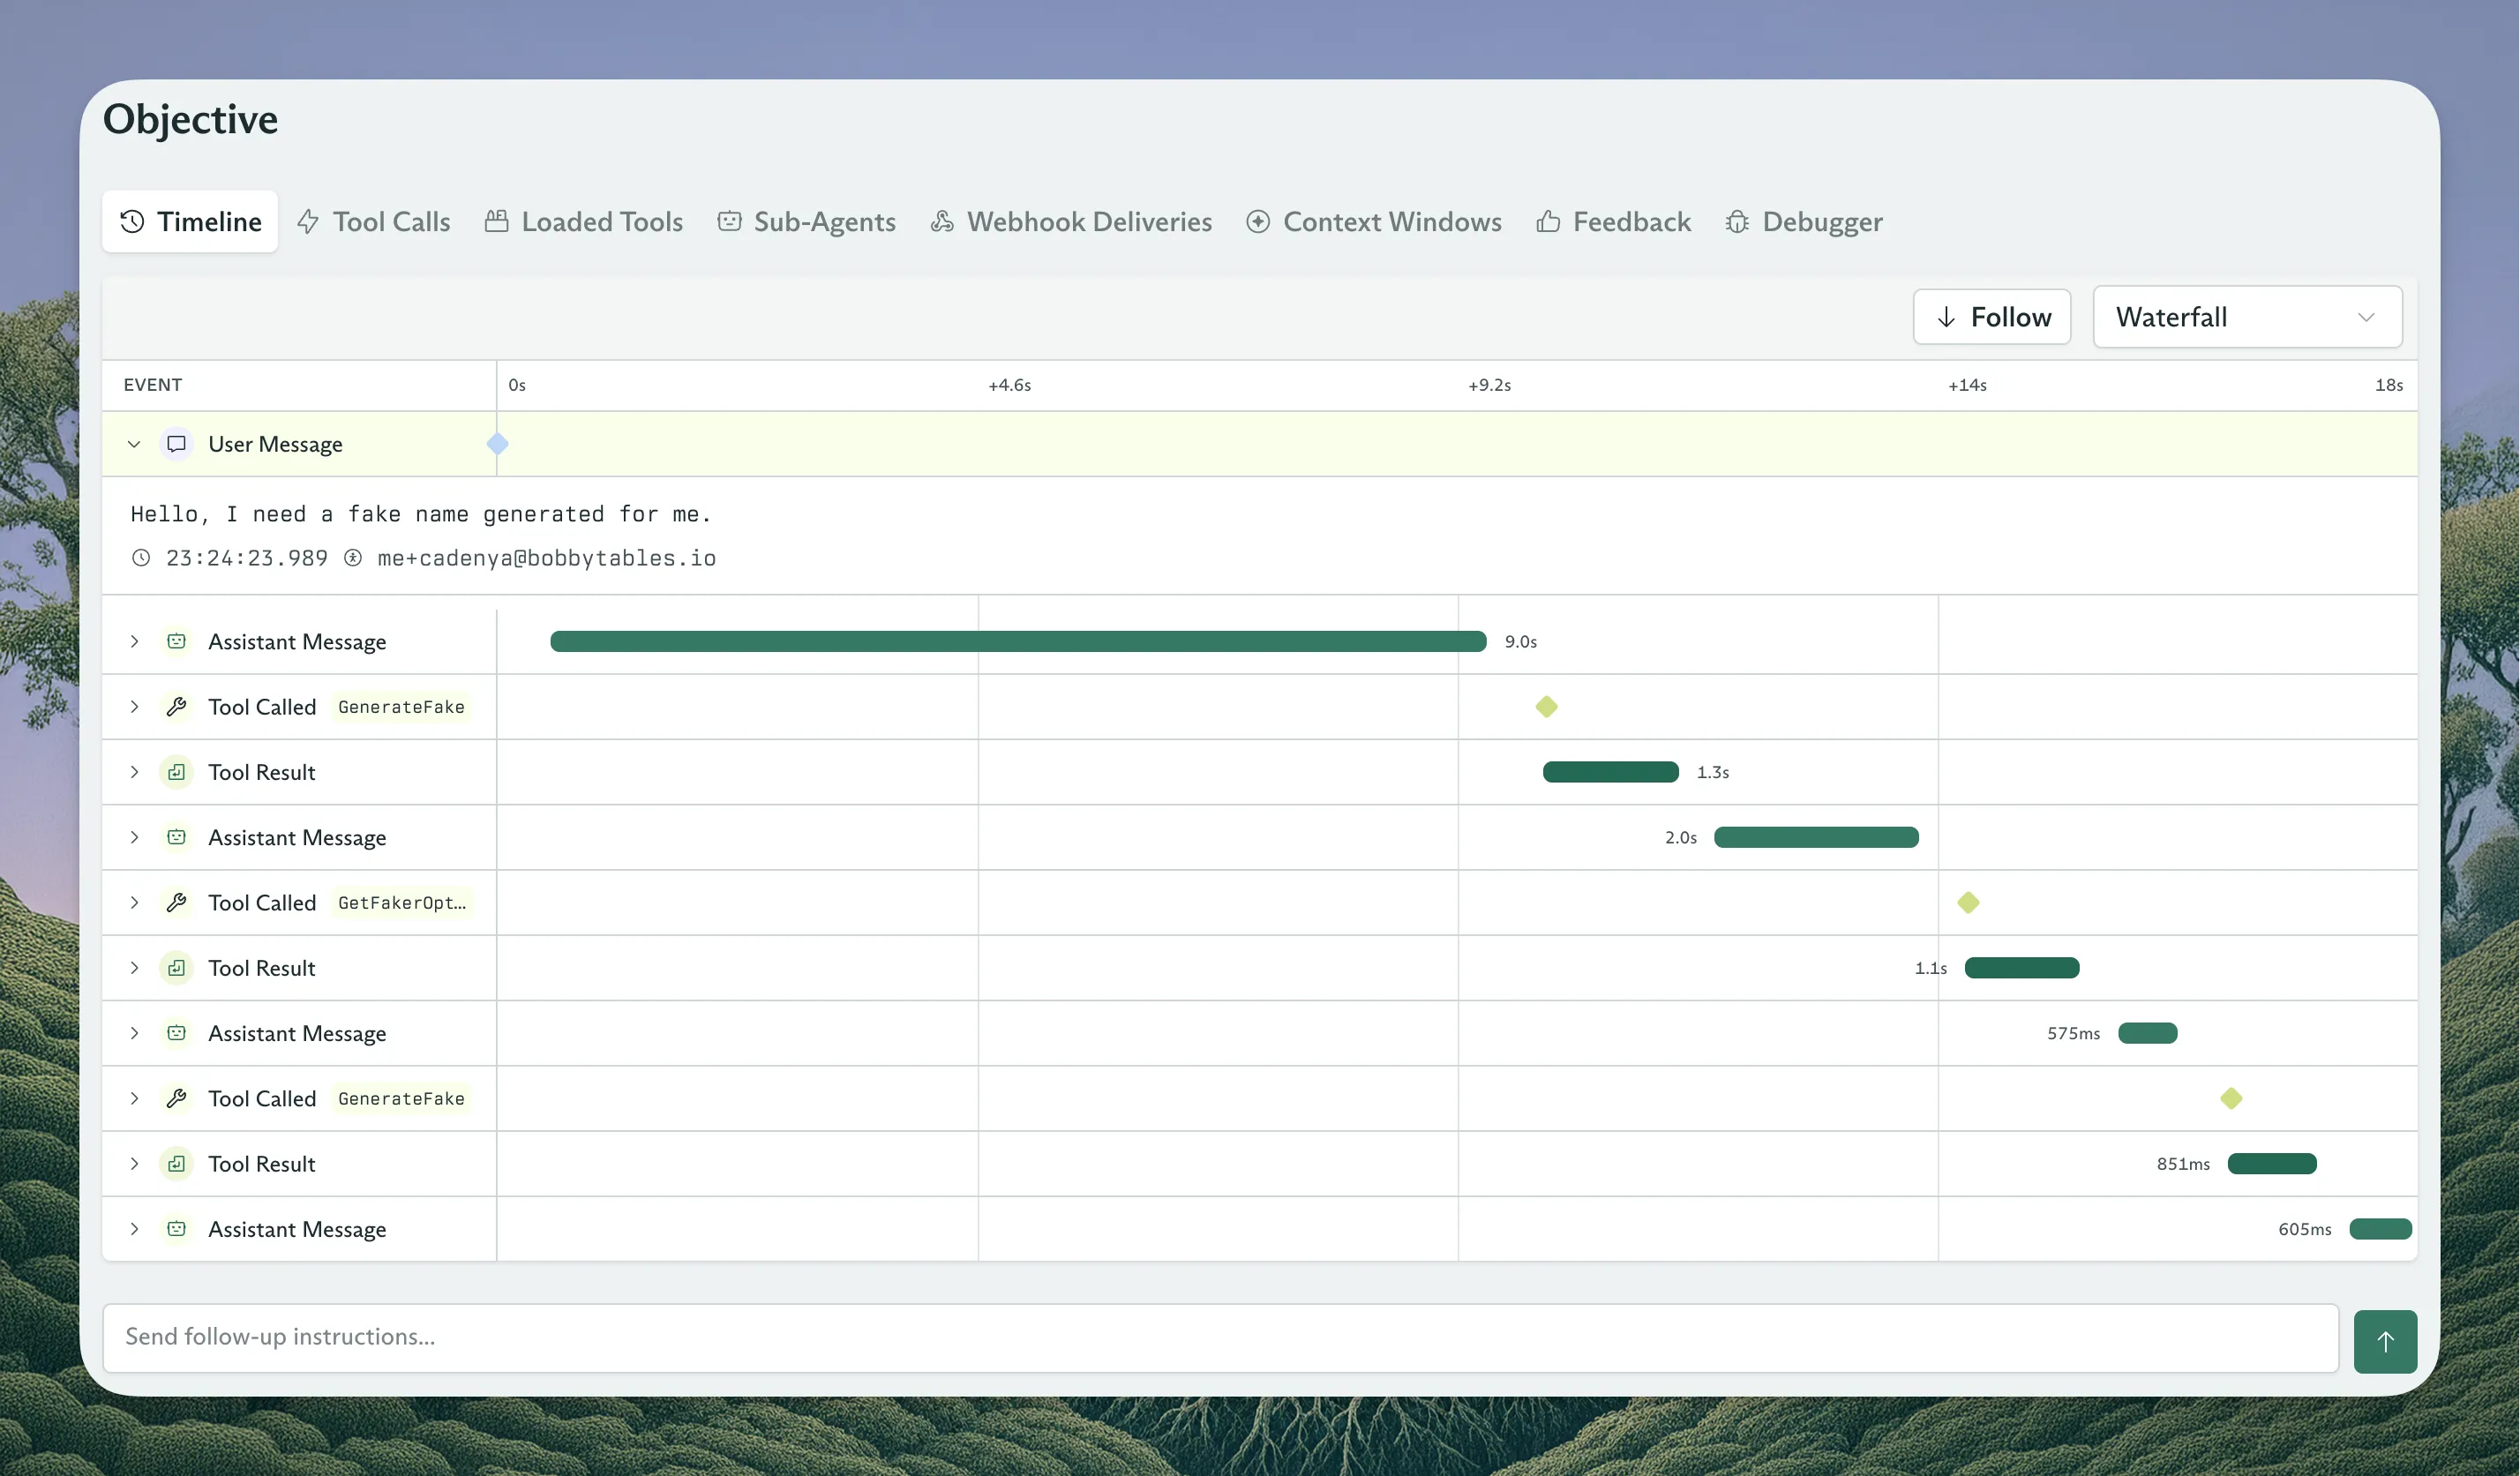Open the Sub-Agents tab
Image resolution: width=2520 pixels, height=1476 pixels.
click(806, 221)
